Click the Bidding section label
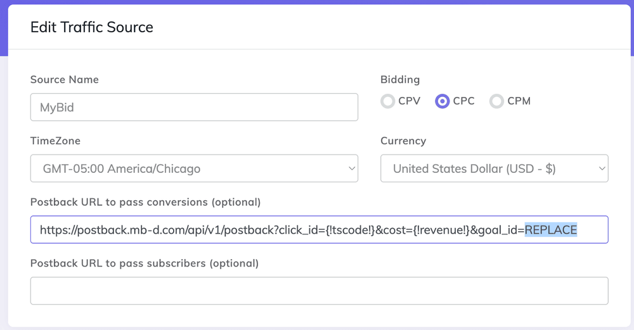The height and width of the screenshot is (330, 634). [x=400, y=80]
